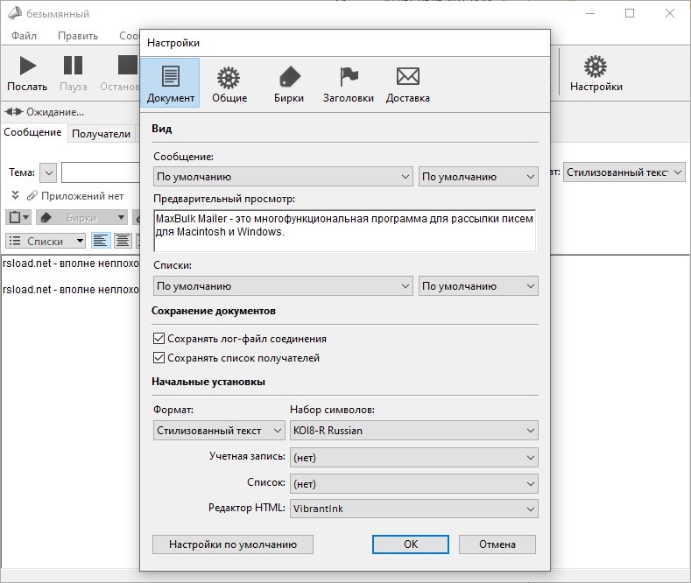Open the Тема subject history dropdown
The image size is (691, 583).
pyautogui.click(x=48, y=172)
